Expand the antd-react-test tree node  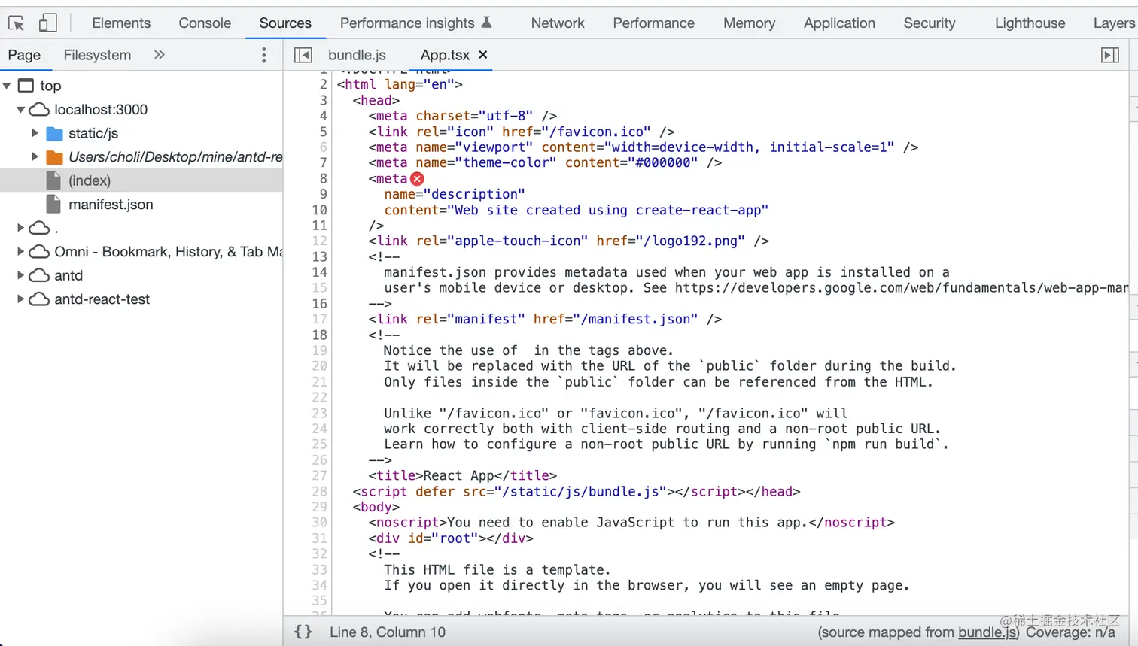click(21, 299)
